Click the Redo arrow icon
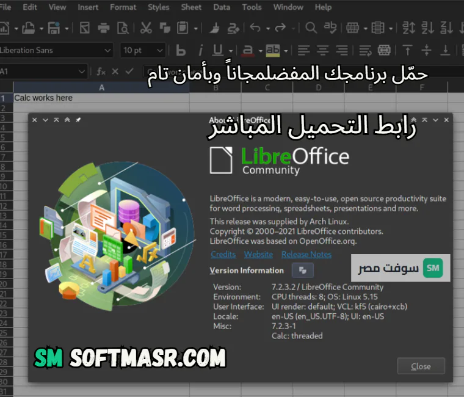Viewport: 464px width, 397px height. (280, 28)
